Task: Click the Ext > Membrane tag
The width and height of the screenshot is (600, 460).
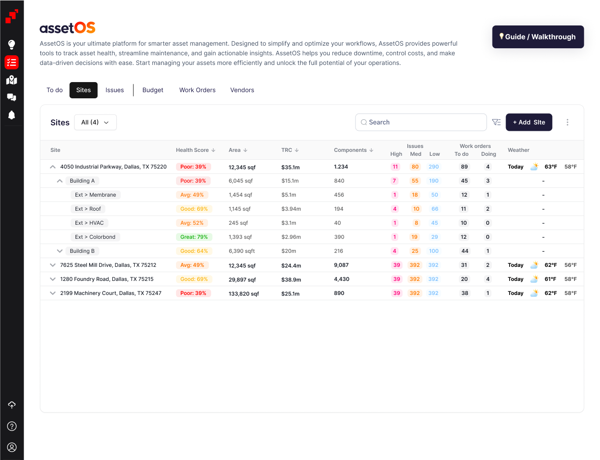Action: pos(96,195)
